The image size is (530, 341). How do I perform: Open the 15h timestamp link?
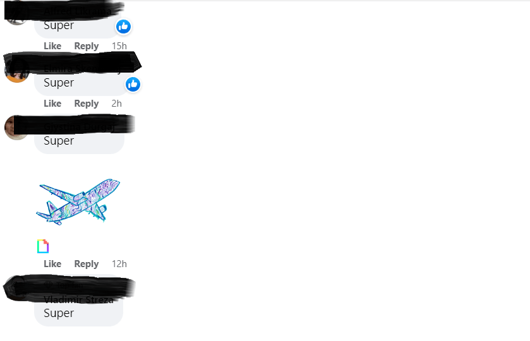[119, 46]
